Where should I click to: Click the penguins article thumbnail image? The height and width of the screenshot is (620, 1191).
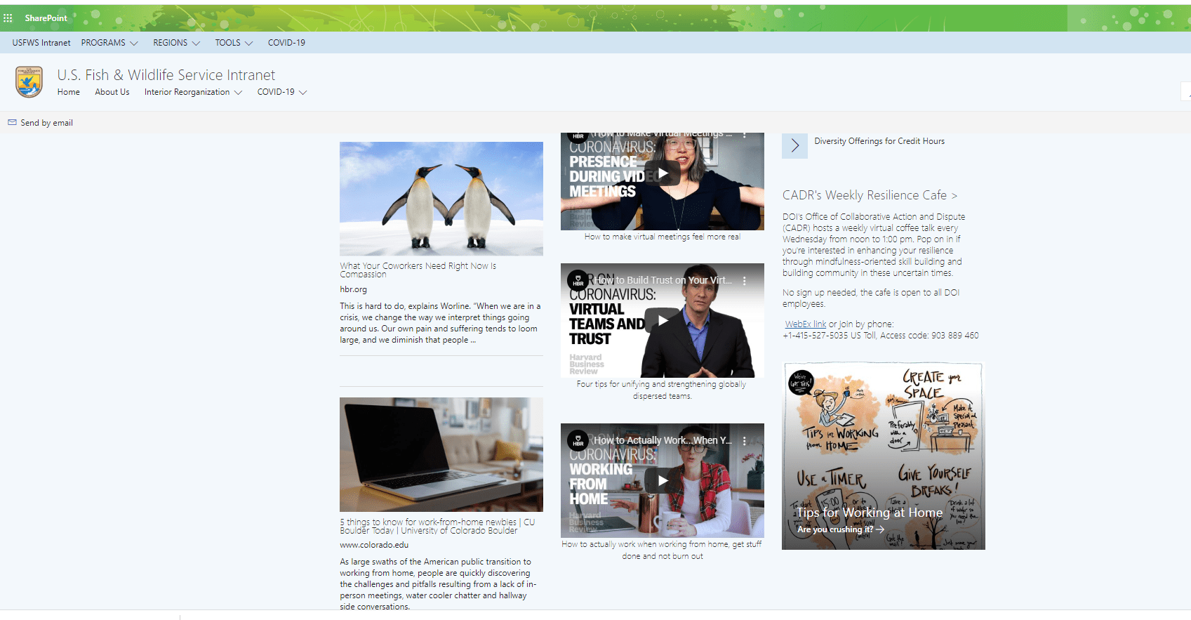tap(441, 199)
